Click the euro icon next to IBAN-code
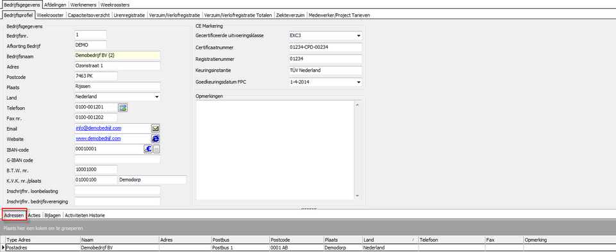Viewport: 616px width, 252px height. coord(147,149)
